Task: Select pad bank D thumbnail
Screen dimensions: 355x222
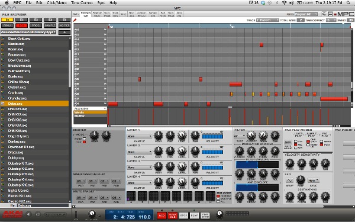Action: [165, 196]
